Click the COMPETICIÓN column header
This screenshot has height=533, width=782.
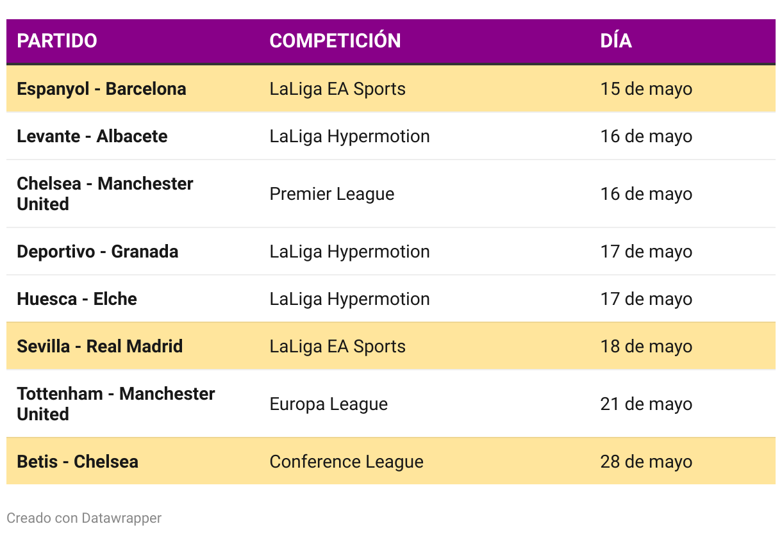(335, 41)
